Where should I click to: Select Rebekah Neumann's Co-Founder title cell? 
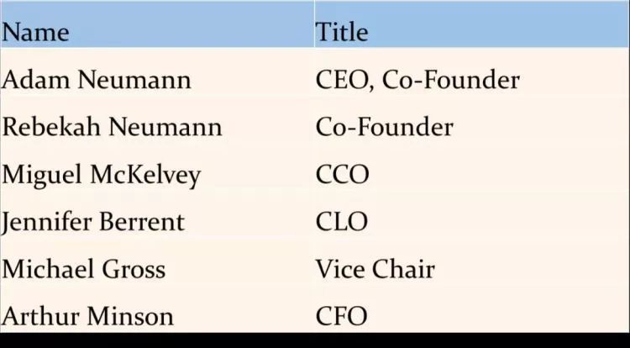click(x=472, y=127)
